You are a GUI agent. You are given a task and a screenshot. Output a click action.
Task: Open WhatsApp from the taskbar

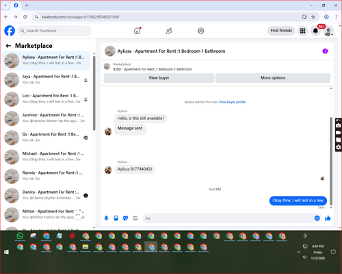(20, 236)
